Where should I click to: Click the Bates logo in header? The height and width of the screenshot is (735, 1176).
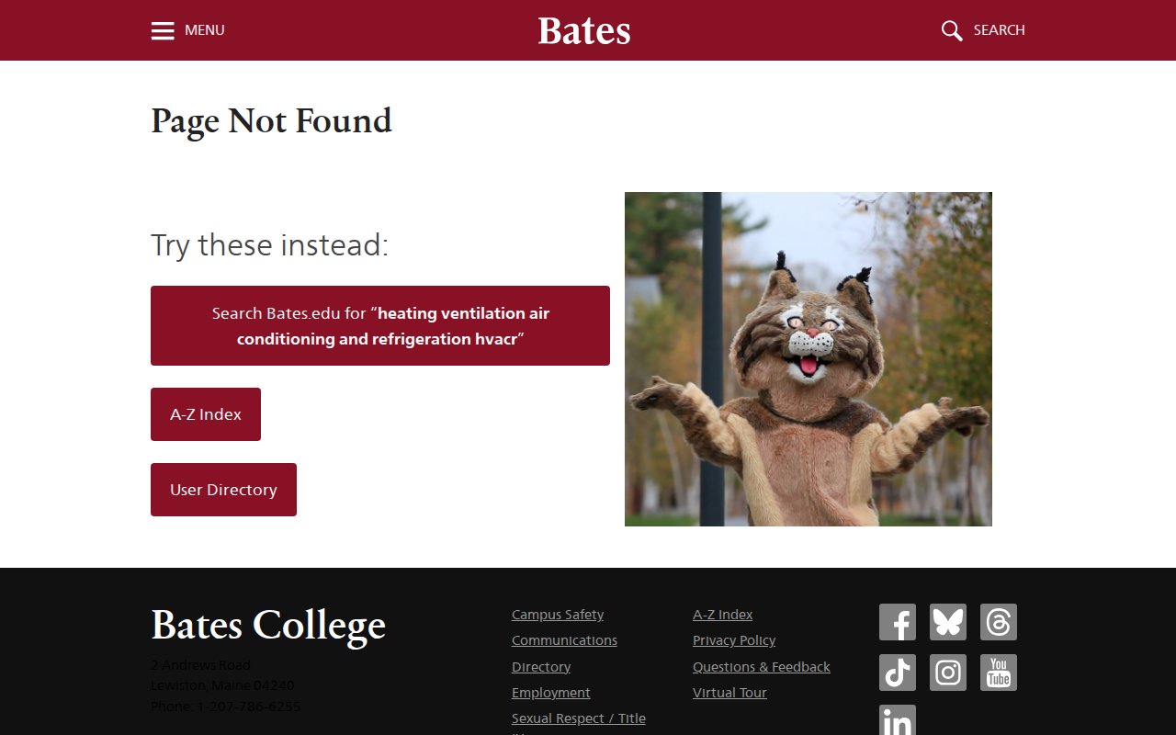pos(584,30)
